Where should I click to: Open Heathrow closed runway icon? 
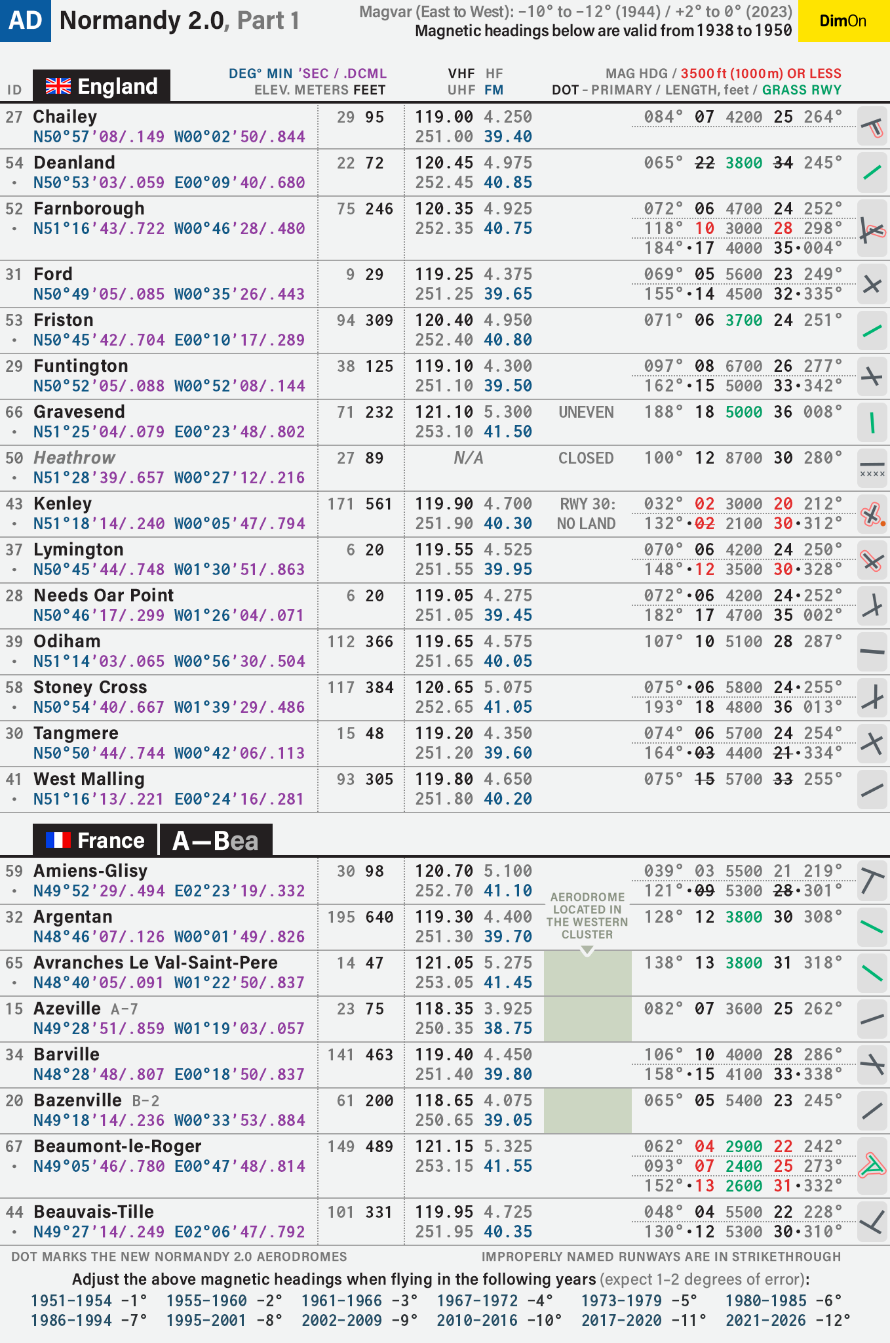coord(872,468)
